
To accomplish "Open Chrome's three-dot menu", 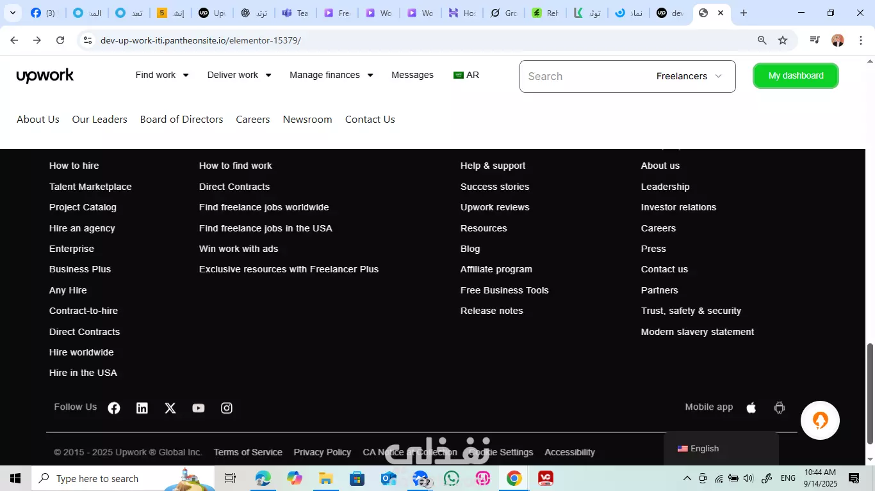I will pos(860,40).
